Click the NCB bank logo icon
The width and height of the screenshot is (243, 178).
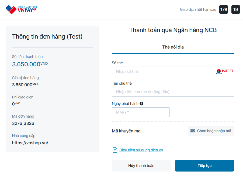225,71
